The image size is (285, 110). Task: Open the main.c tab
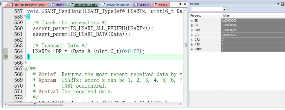(161, 4)
